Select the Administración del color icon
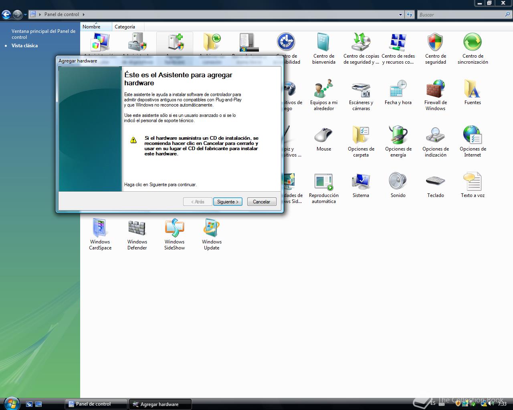This screenshot has width=513, height=410. 100,42
